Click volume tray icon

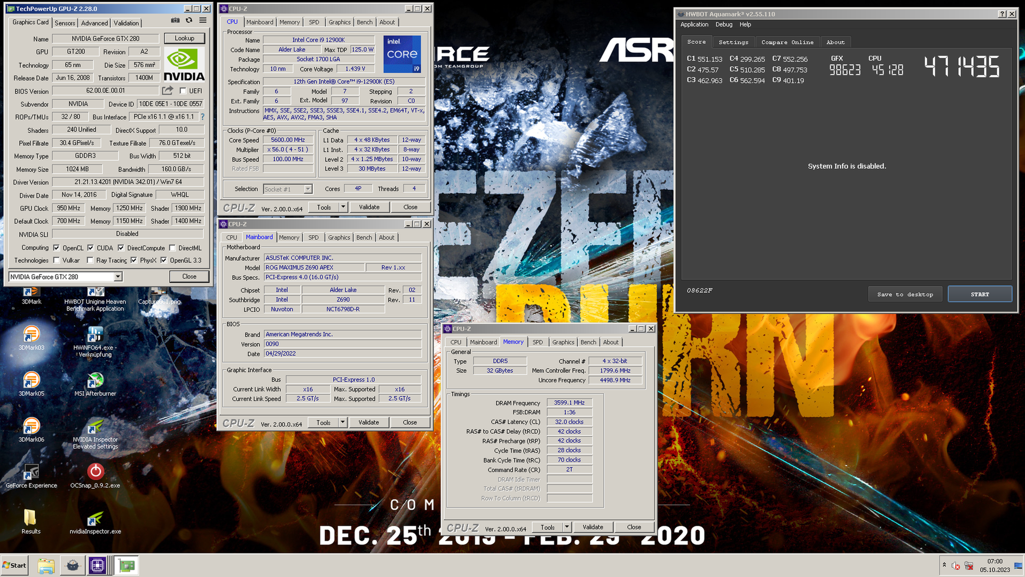956,565
